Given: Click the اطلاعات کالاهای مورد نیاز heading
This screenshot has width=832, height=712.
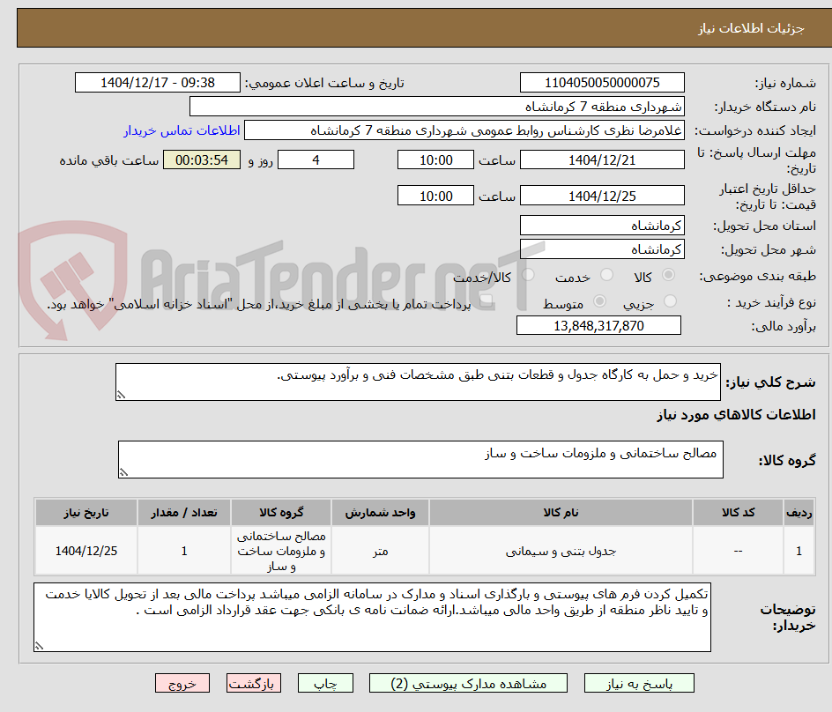Looking at the screenshot, I should [737, 414].
